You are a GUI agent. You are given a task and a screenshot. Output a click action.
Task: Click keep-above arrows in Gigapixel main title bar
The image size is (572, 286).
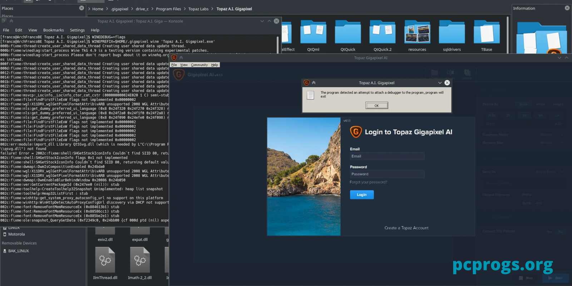(181, 58)
